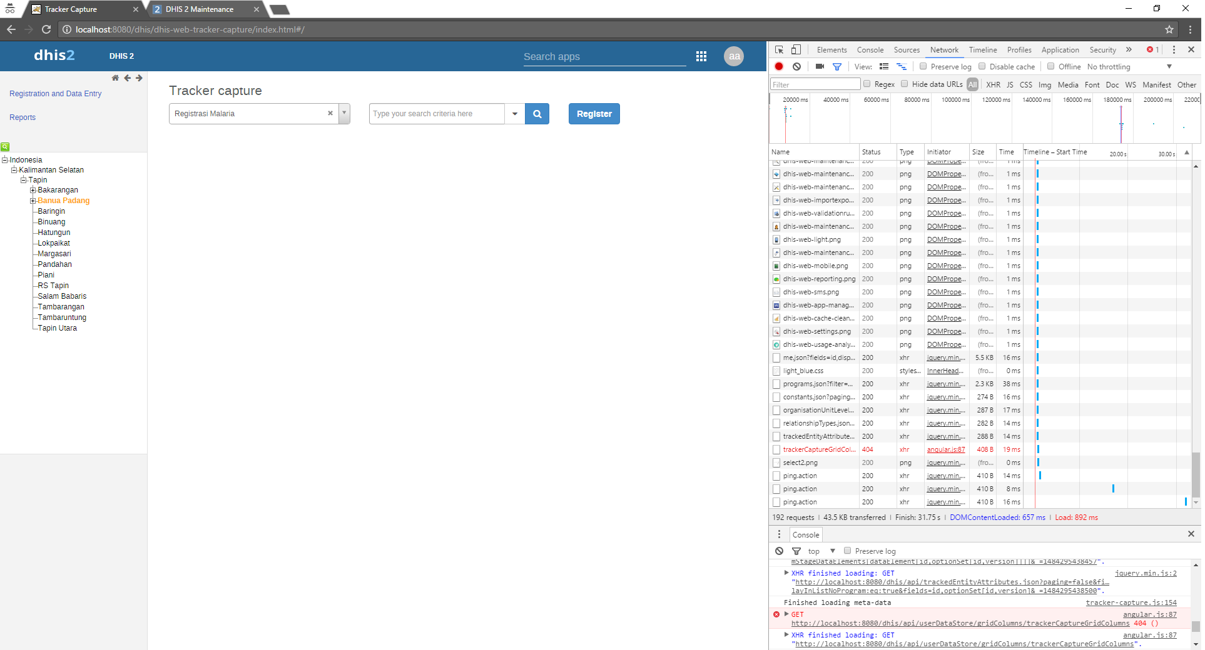Switch to the Application tab
The width and height of the screenshot is (1205, 650).
pyautogui.click(x=1060, y=50)
